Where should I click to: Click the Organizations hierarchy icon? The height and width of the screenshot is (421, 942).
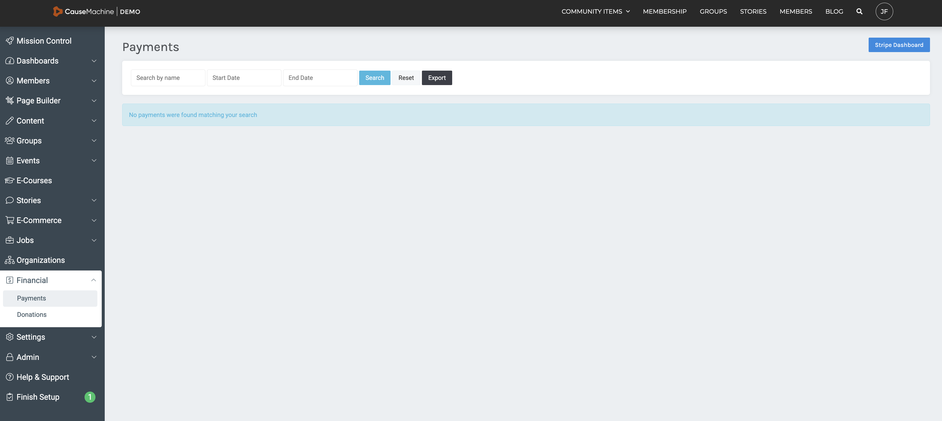point(10,260)
